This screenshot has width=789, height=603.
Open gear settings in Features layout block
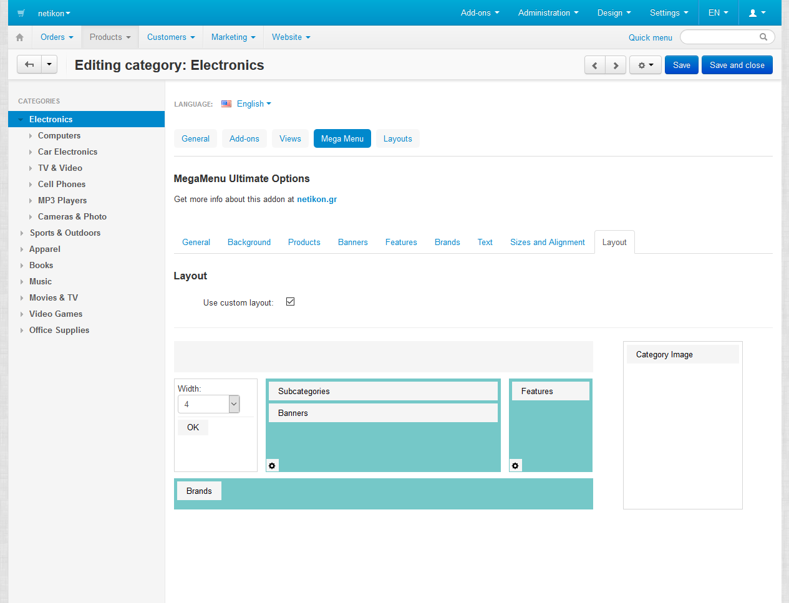(x=515, y=466)
